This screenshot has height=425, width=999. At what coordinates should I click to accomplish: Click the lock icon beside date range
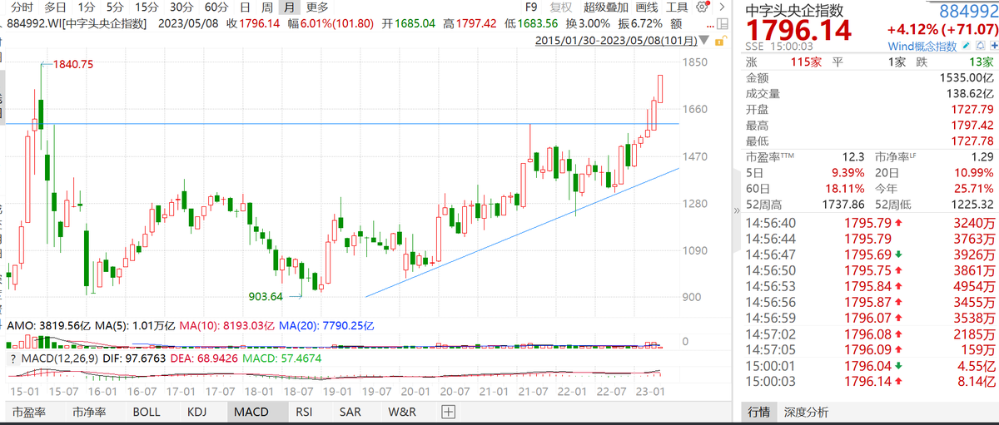coord(722,40)
